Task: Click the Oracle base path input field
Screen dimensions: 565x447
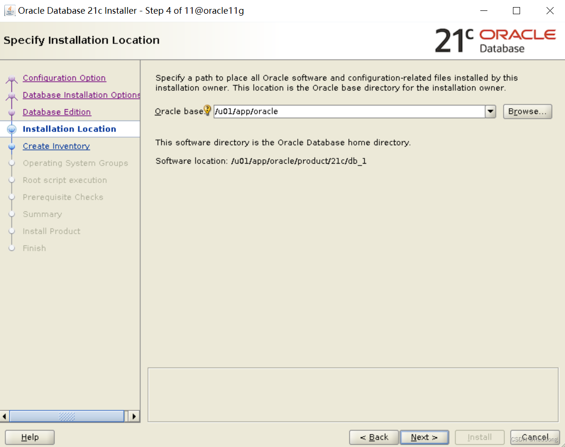Action: coord(349,111)
